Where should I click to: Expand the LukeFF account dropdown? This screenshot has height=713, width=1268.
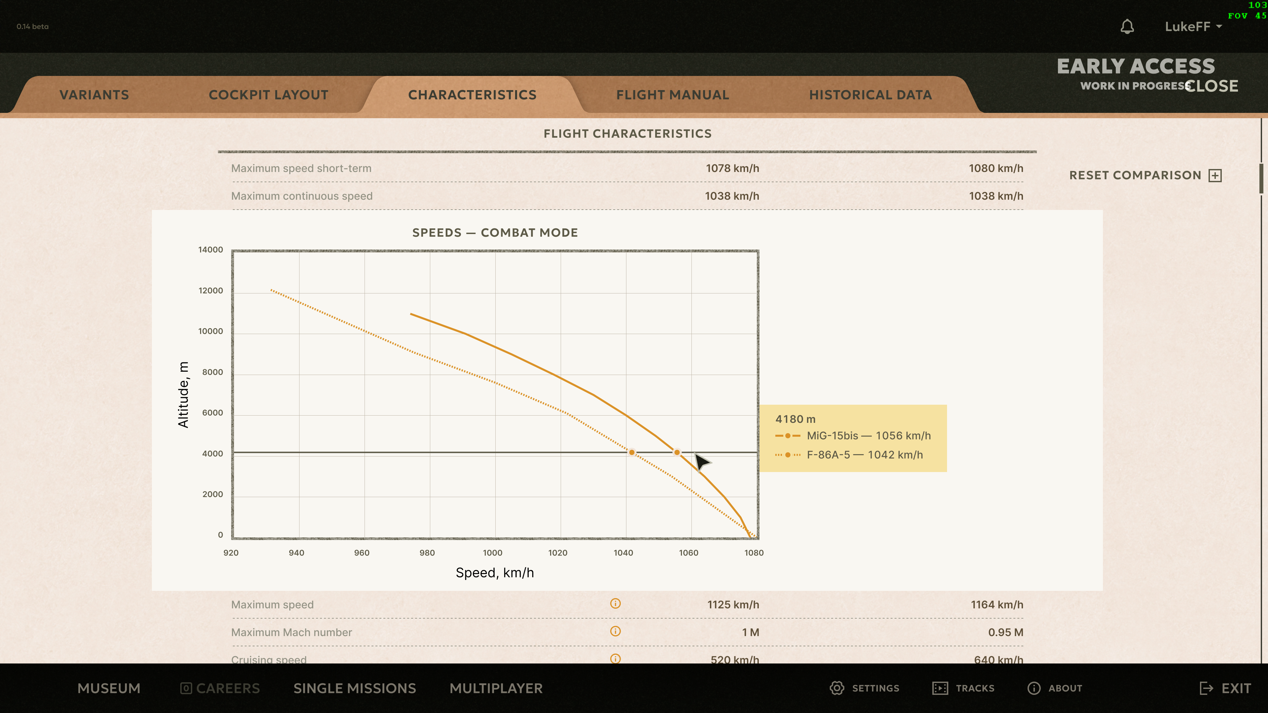(x=1193, y=26)
